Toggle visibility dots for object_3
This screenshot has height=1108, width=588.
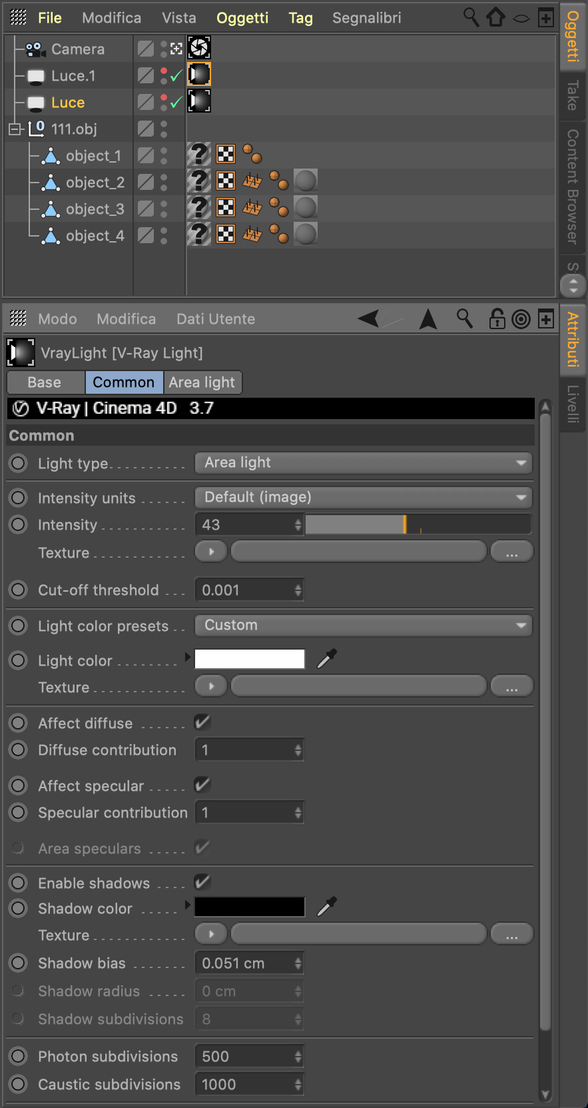[x=164, y=209]
